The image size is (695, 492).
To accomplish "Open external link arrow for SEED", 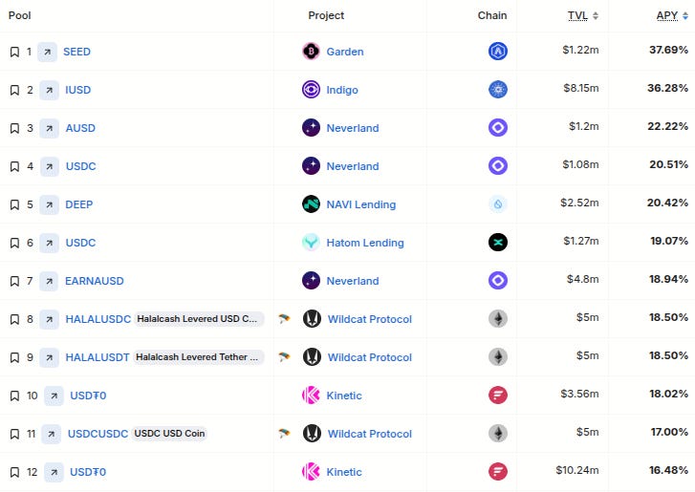I will [x=47, y=52].
